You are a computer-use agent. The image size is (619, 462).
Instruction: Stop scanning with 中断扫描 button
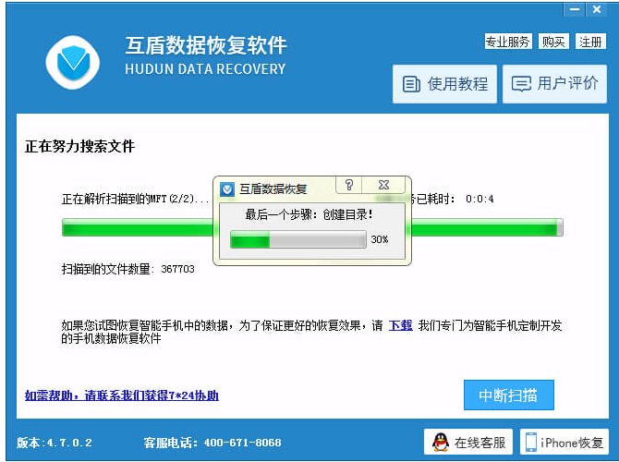pyautogui.click(x=508, y=395)
